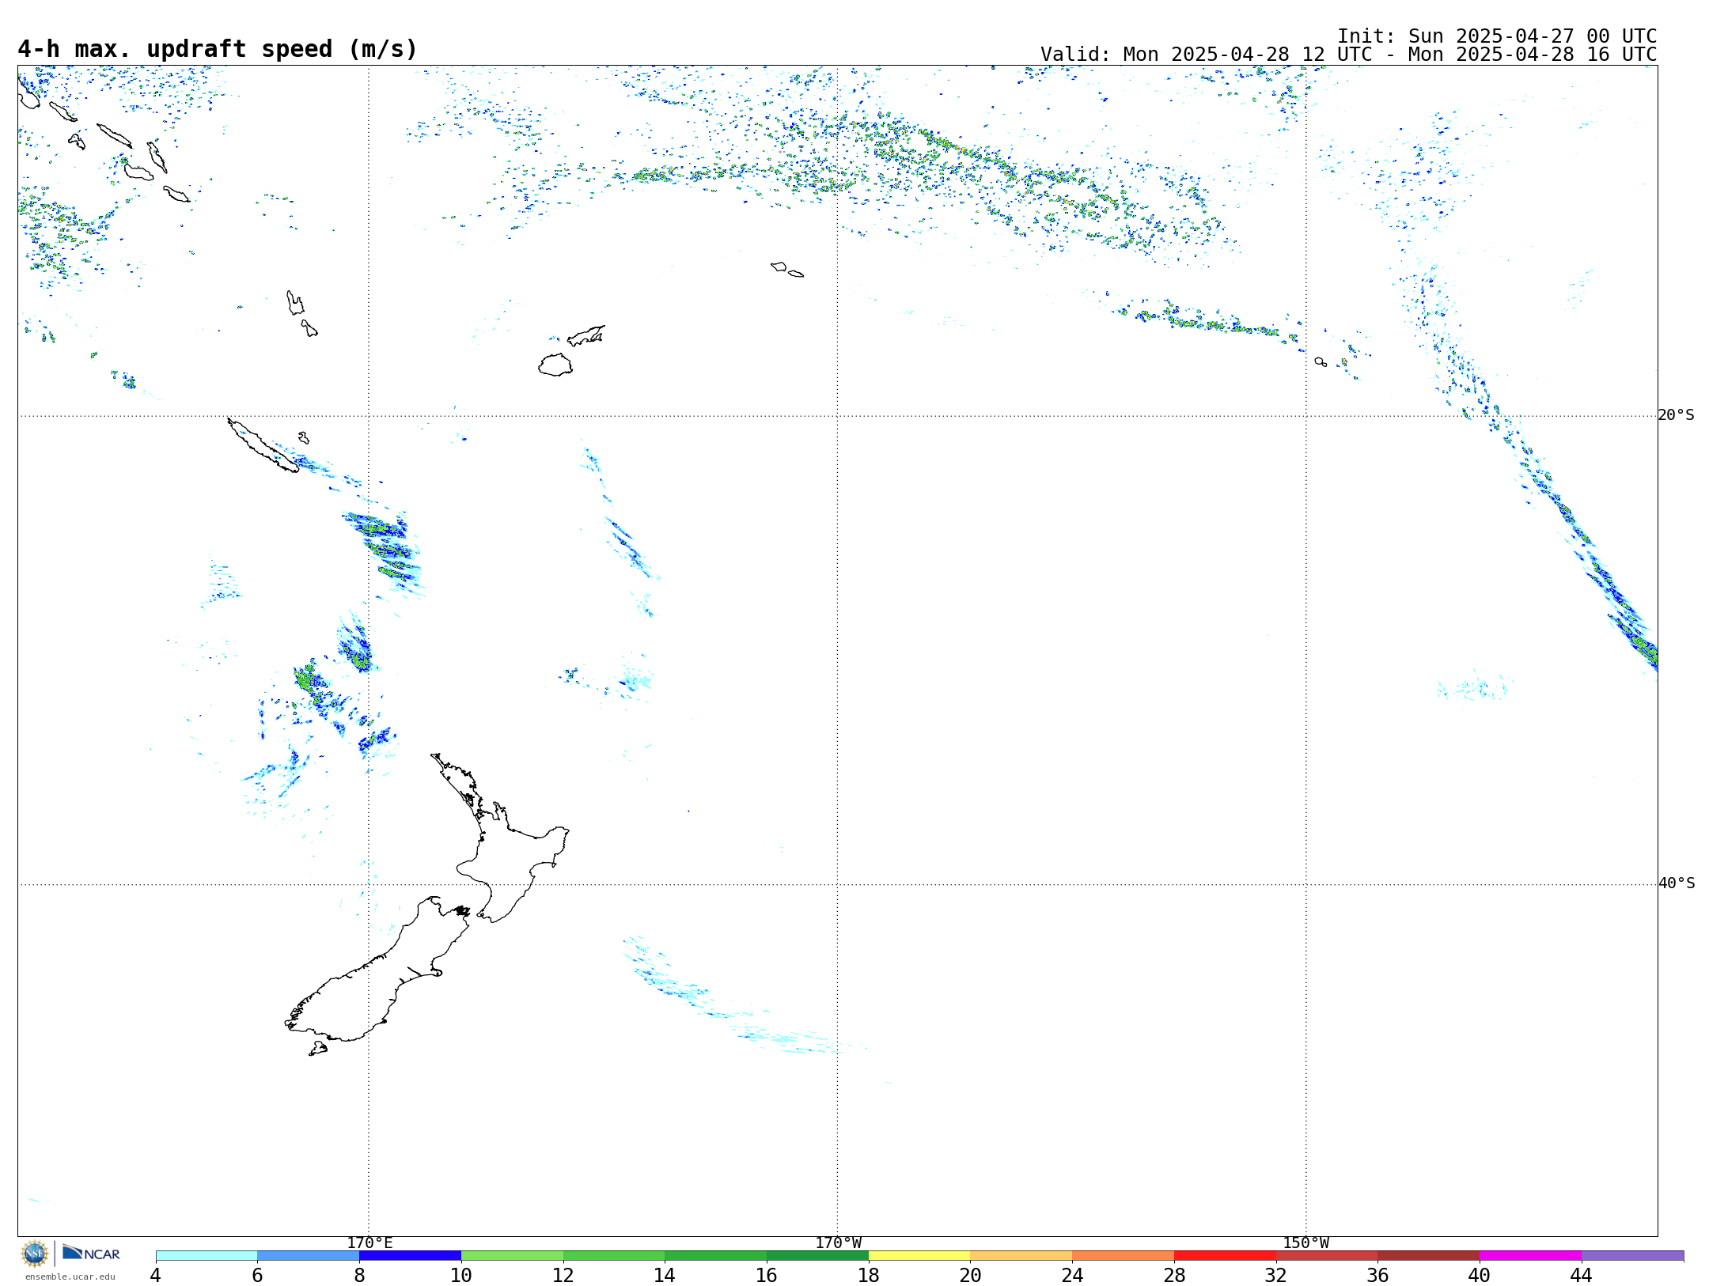The height and width of the screenshot is (1286, 1709).
Task: Select the orange 24-28 colorbar segment
Action: pos(1123,1256)
